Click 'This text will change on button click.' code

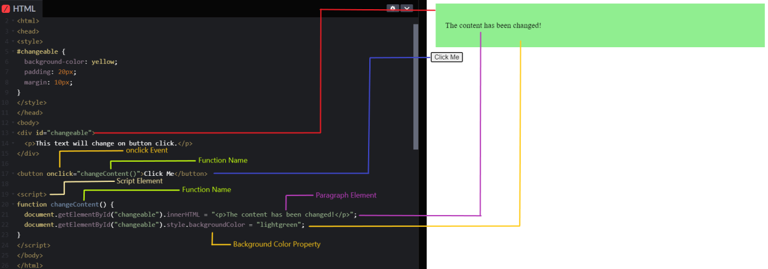tap(106, 143)
